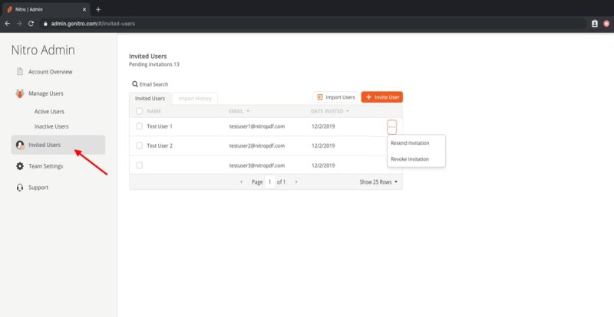Click the Manage Users people icon
614x317 pixels.
(x=20, y=93)
